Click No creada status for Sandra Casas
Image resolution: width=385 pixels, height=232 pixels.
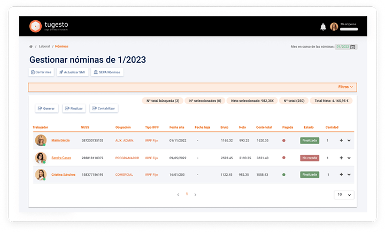[310, 158]
